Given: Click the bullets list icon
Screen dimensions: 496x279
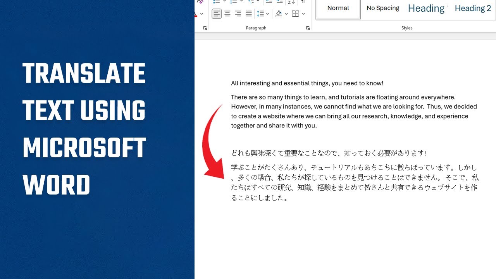Looking at the screenshot, I should [217, 2].
